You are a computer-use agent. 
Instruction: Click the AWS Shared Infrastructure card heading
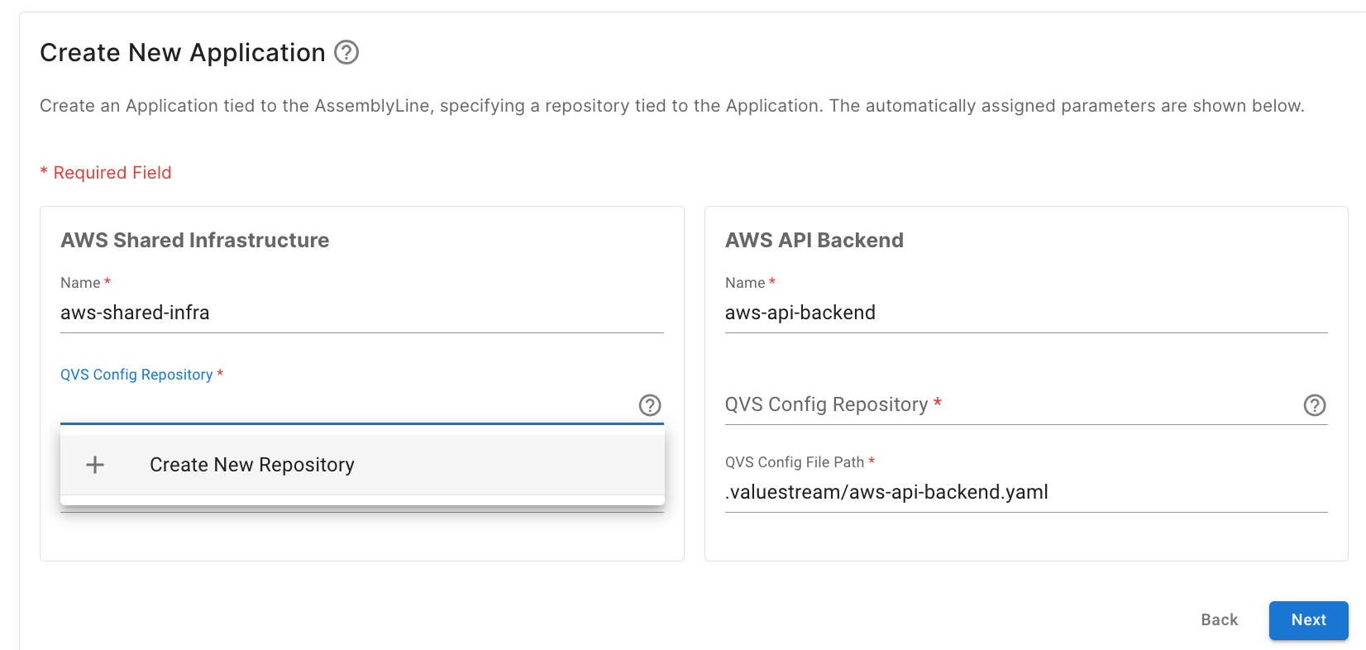click(194, 241)
